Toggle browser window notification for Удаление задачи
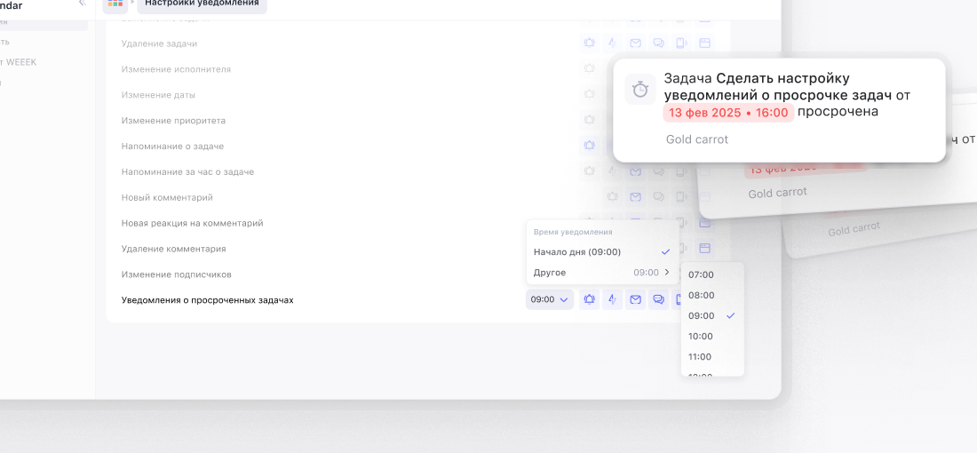 click(x=704, y=43)
